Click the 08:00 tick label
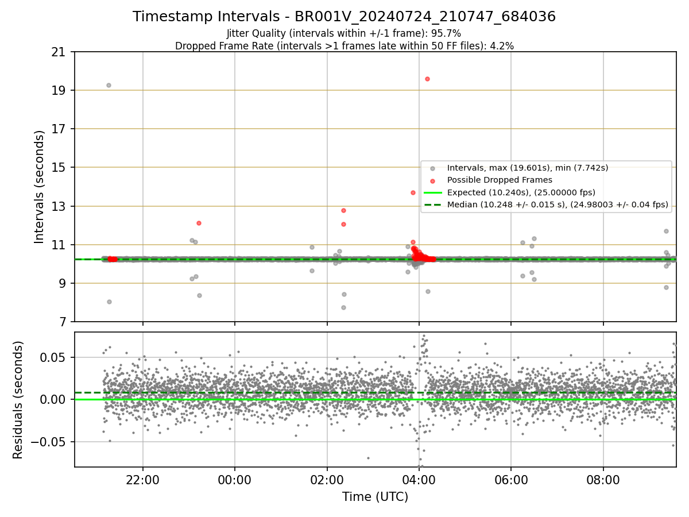This screenshot has width=689, height=517. click(603, 479)
